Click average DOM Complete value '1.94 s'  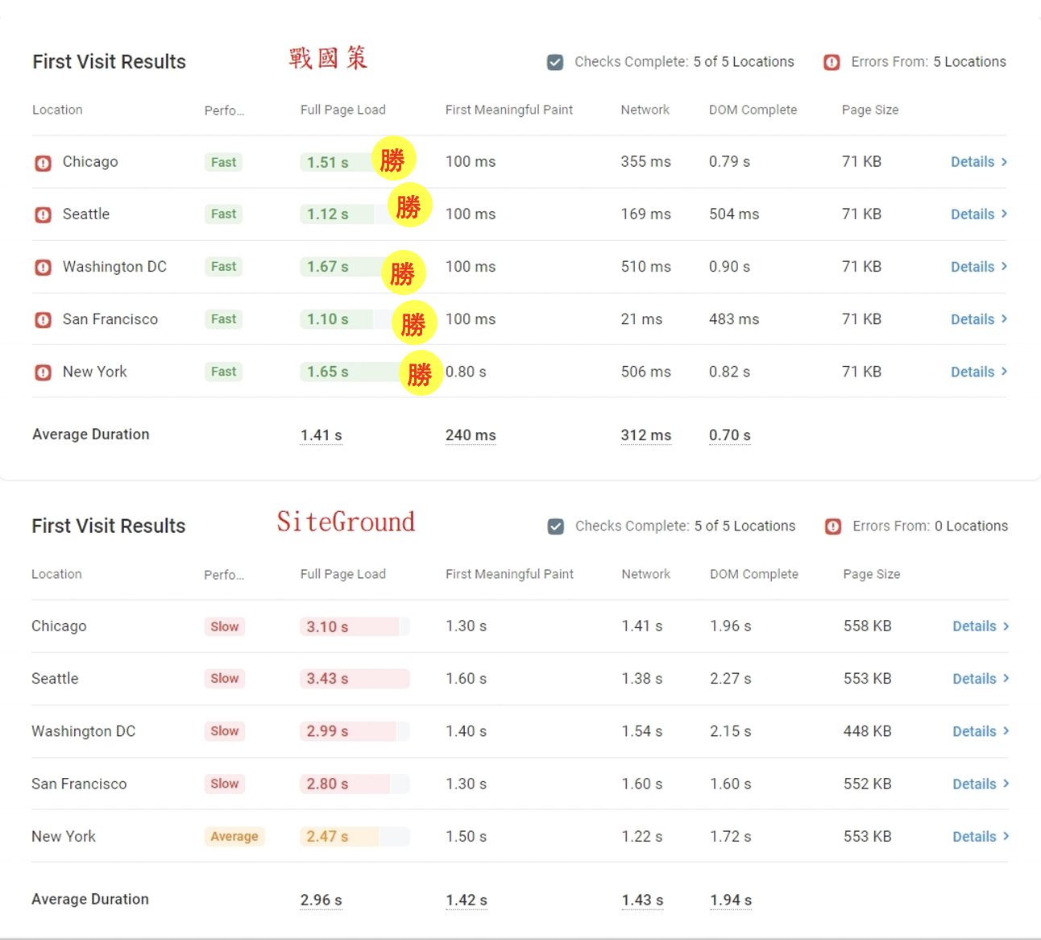point(731,900)
